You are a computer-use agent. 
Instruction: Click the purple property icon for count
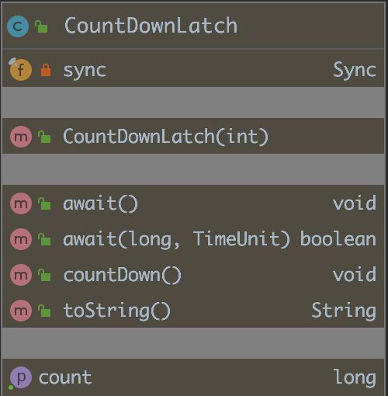(21, 377)
